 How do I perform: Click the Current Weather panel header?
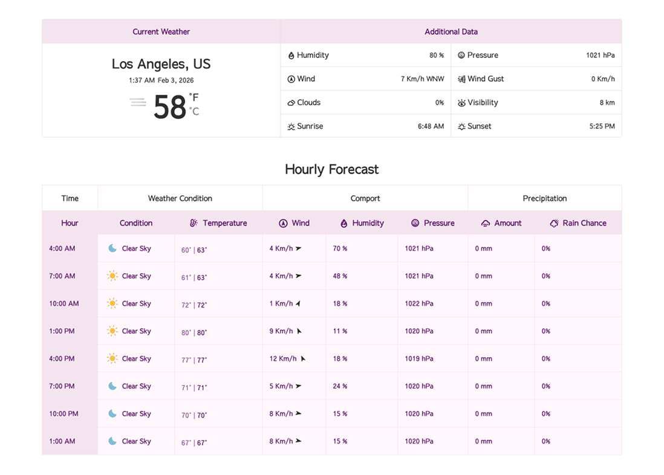tap(161, 31)
